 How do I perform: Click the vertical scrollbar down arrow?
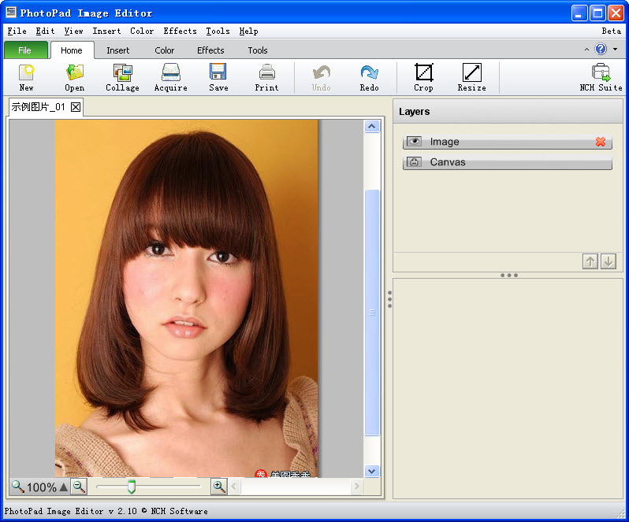[372, 471]
